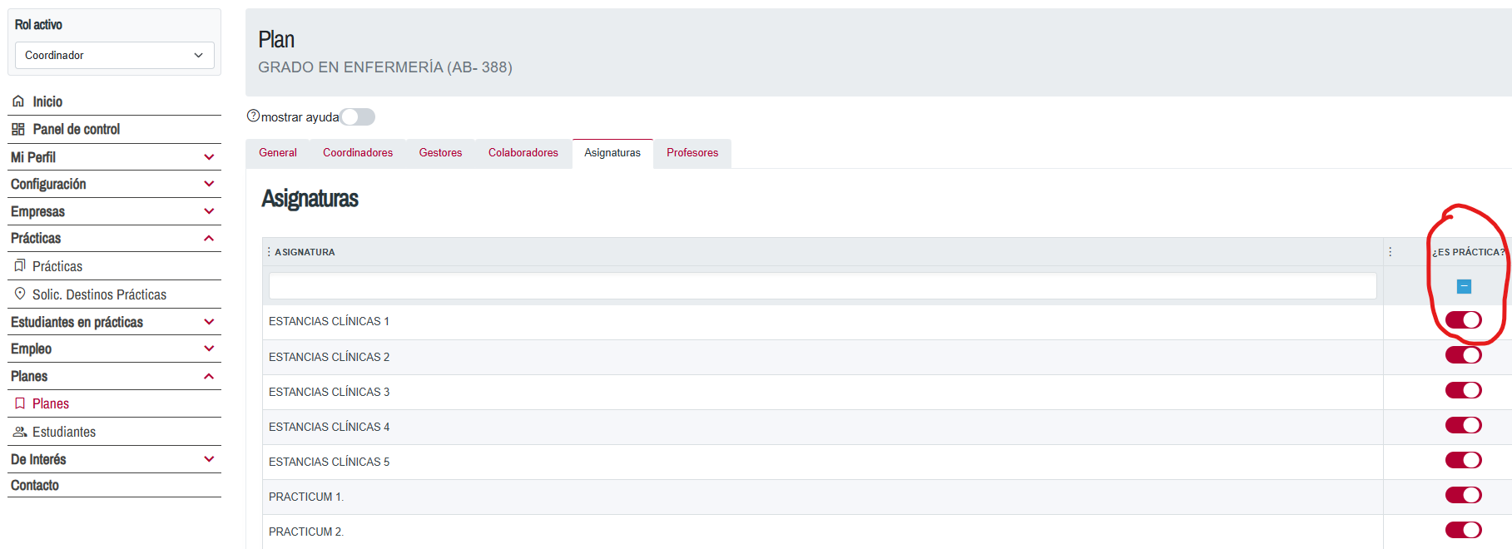Click the ¿Es práctica? filter checkbox
Image resolution: width=1512 pixels, height=549 pixels.
tap(1464, 286)
